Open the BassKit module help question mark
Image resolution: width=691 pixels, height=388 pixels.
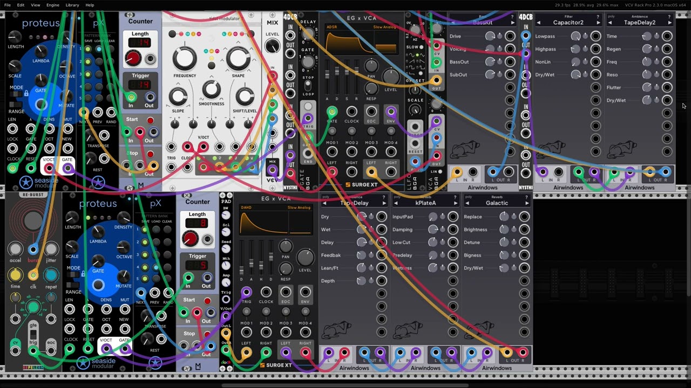tap(513, 17)
